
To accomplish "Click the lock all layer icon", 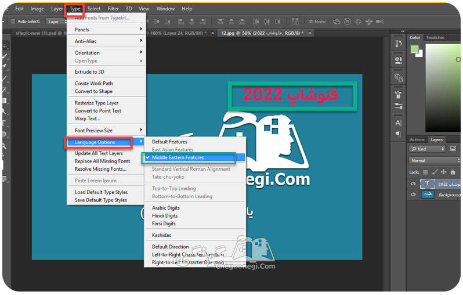I will coord(453,172).
